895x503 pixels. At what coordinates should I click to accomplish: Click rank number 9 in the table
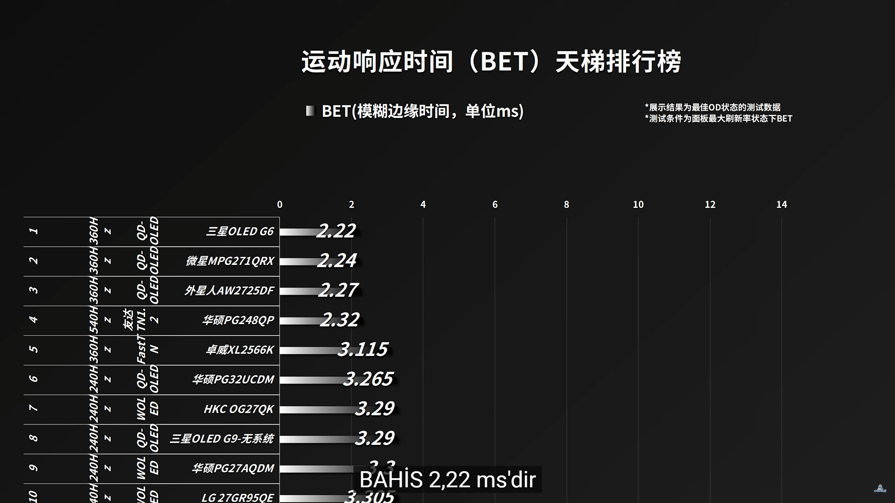(33, 468)
